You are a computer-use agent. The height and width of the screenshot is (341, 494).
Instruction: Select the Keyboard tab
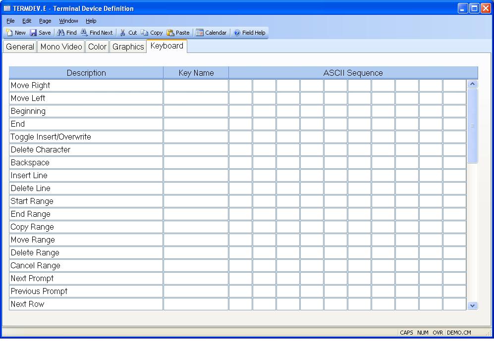point(166,46)
